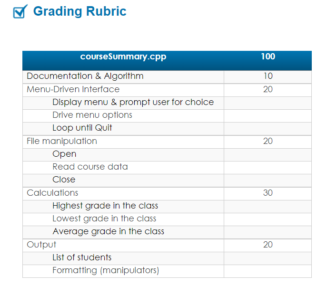The width and height of the screenshot is (327, 285).
Task: Select the Drive menu options row
Action: [x=167, y=116]
